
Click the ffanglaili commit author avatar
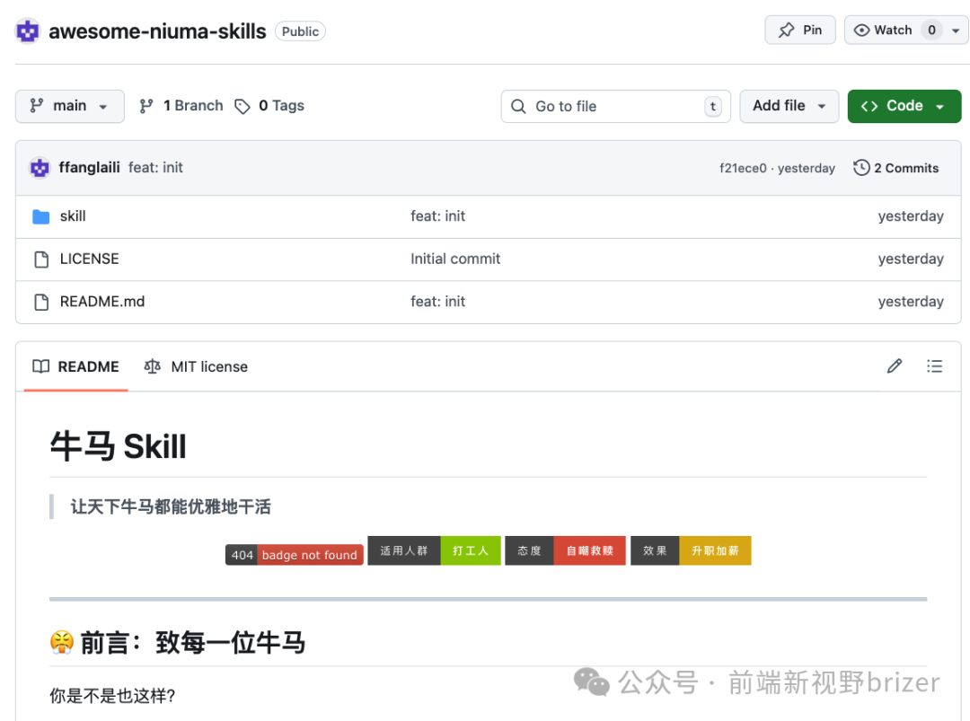click(x=40, y=168)
